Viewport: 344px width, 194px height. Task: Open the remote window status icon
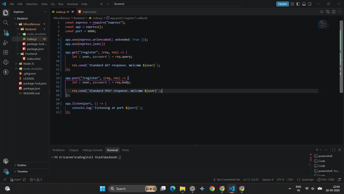[x=5, y=179]
